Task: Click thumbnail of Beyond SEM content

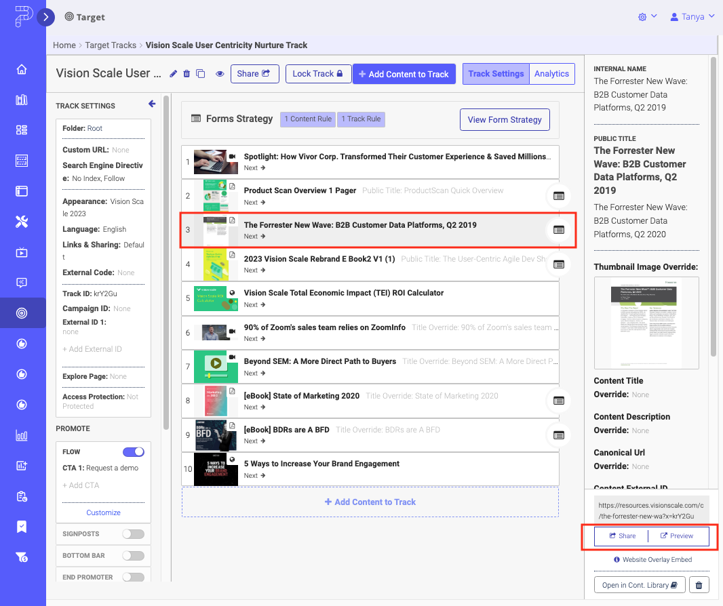Action: [x=216, y=367]
